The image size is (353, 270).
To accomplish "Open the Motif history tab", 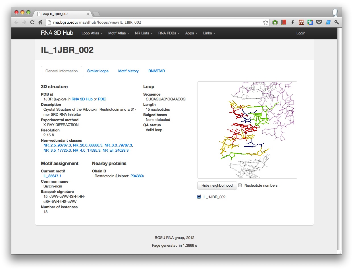I will pyautogui.click(x=128, y=71).
